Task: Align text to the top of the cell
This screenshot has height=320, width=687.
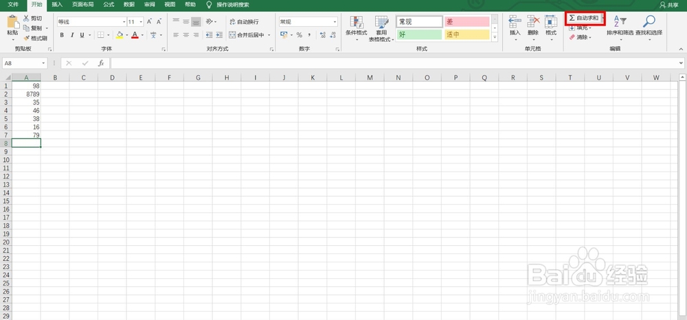Action: 176,21
